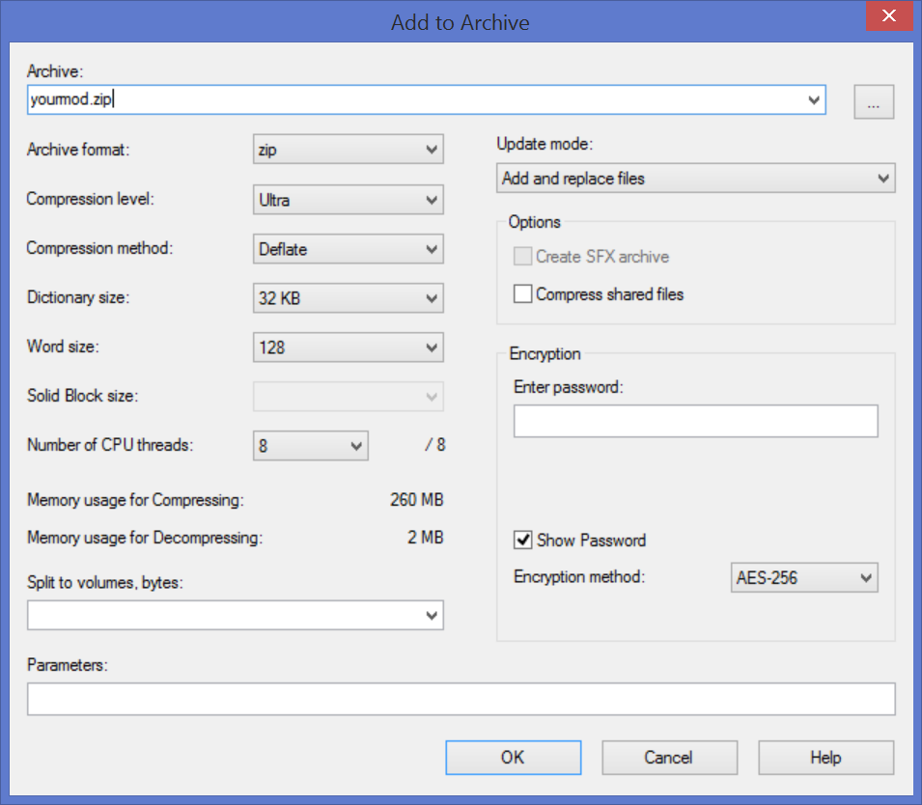The width and height of the screenshot is (922, 805).
Task: Enable Compress shared files option
Action: point(522,294)
